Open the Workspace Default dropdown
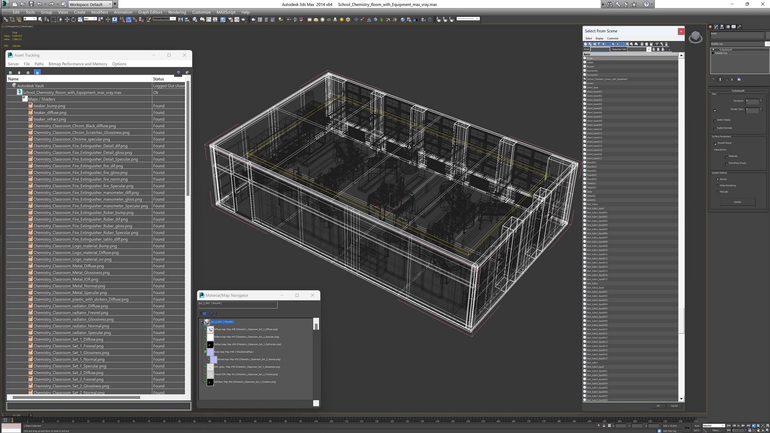770x433 pixels. click(x=90, y=4)
